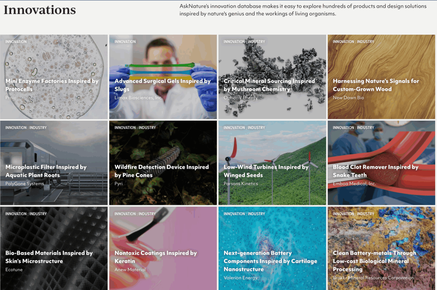This screenshot has height=290, width=437.
Task: Click the Valerion Energy company label
Action: (240, 278)
